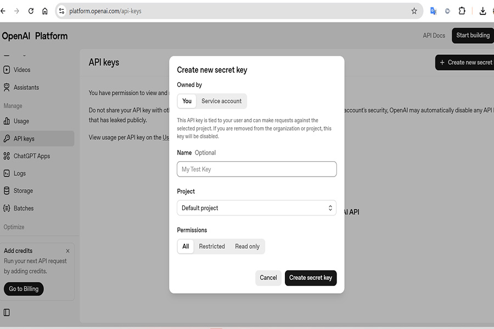Click the Create secret key button
This screenshot has height=329, width=494.
[x=311, y=277]
